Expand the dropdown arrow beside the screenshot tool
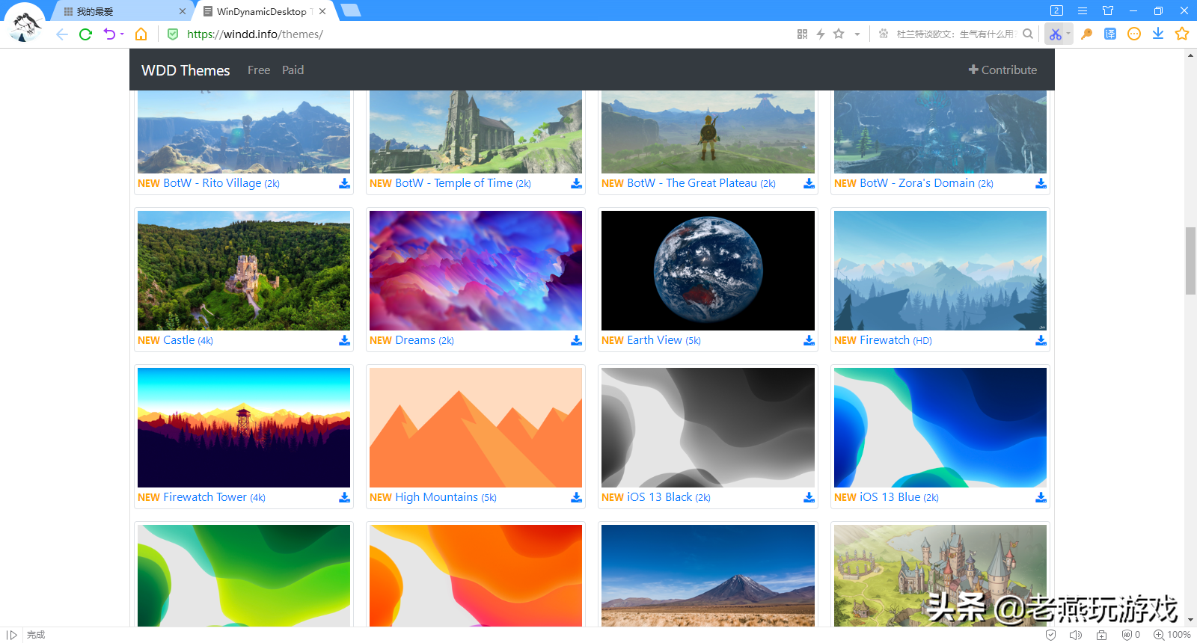 tap(1068, 34)
